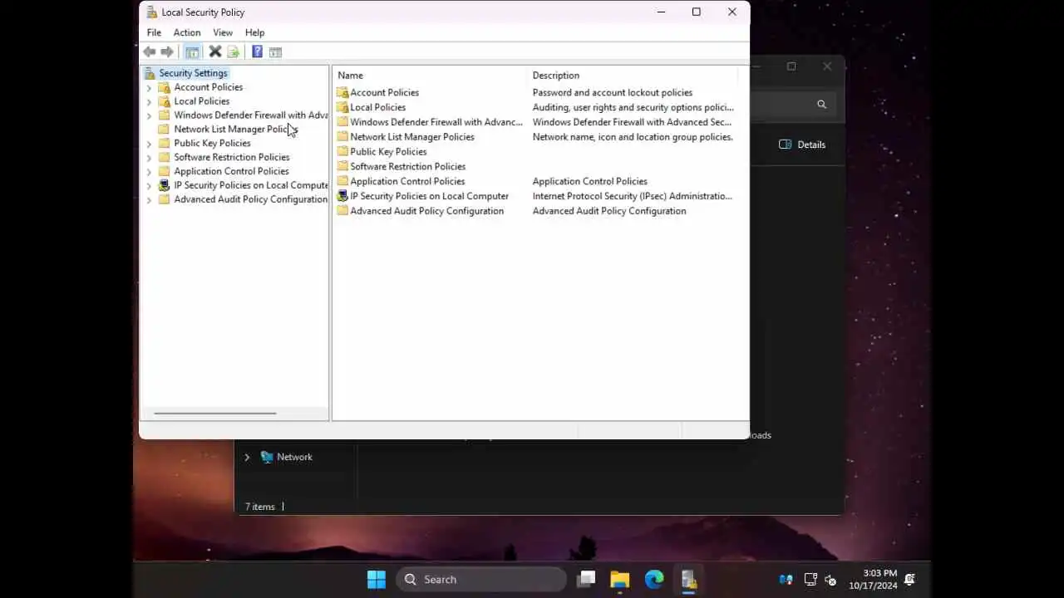Click the search icon in File Explorer window
This screenshot has width=1064, height=598.
(821, 104)
